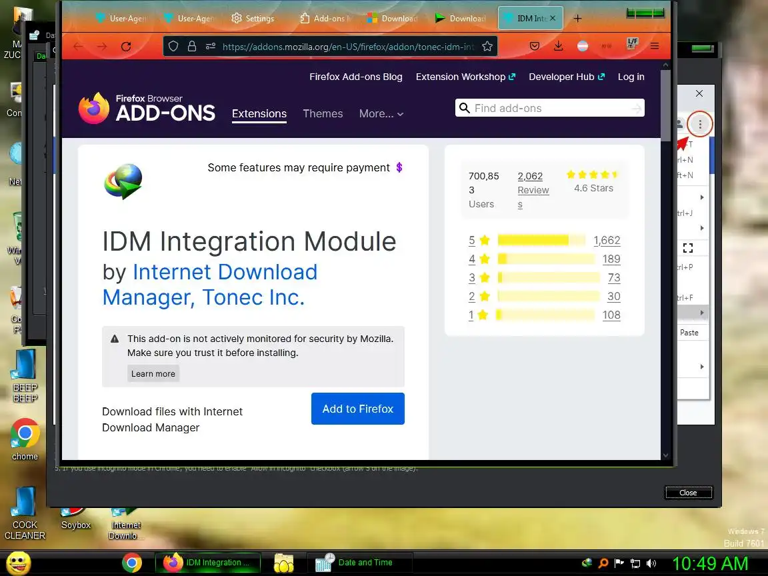
Task: Open the Soybox desktop shortcut
Action: tap(75, 520)
